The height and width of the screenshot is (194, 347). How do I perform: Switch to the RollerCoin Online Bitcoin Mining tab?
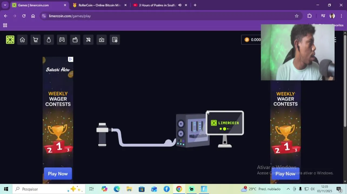coord(99,5)
